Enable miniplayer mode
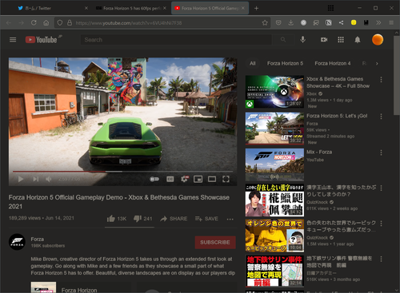This screenshot has width=400, height=293. pos(198,179)
